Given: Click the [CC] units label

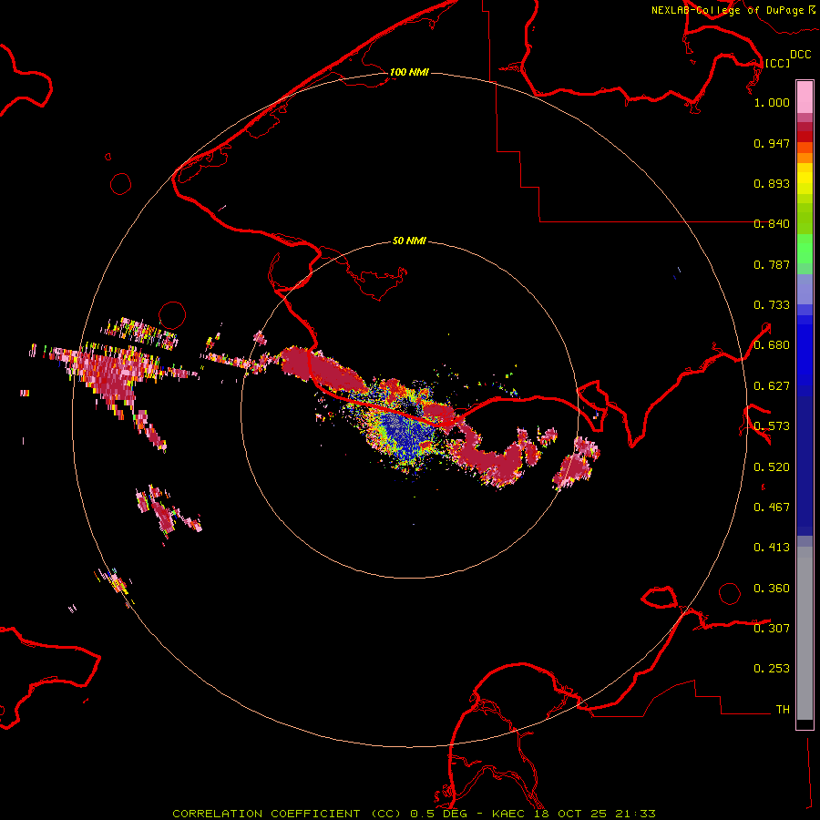Looking at the screenshot, I should (x=778, y=63).
